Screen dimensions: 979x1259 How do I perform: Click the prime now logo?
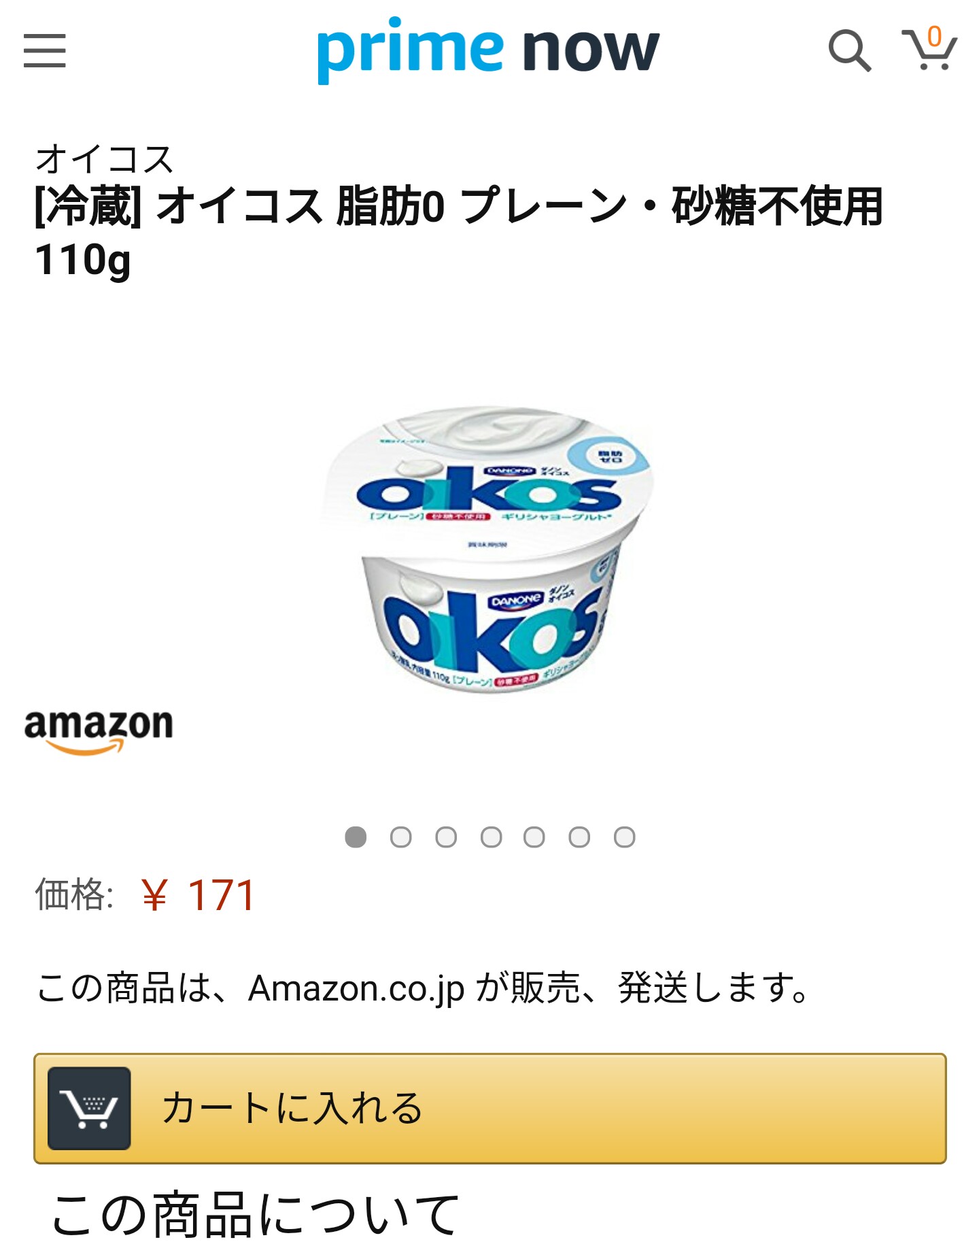coord(488,49)
